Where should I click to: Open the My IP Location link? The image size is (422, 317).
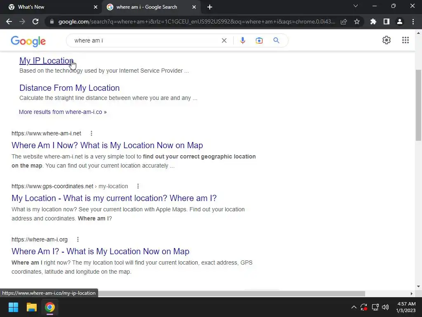coord(46,61)
